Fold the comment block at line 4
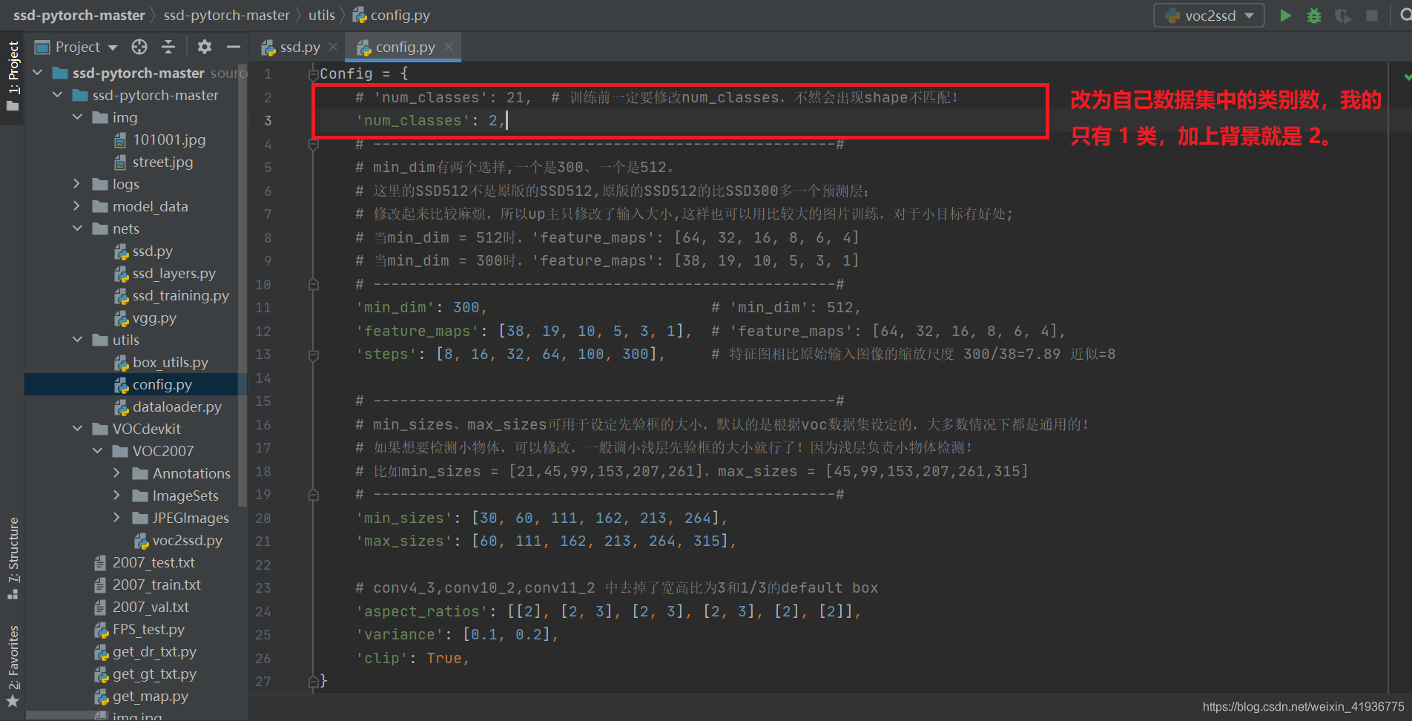 coord(313,144)
